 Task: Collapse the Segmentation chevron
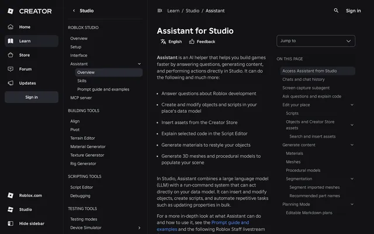point(352,178)
